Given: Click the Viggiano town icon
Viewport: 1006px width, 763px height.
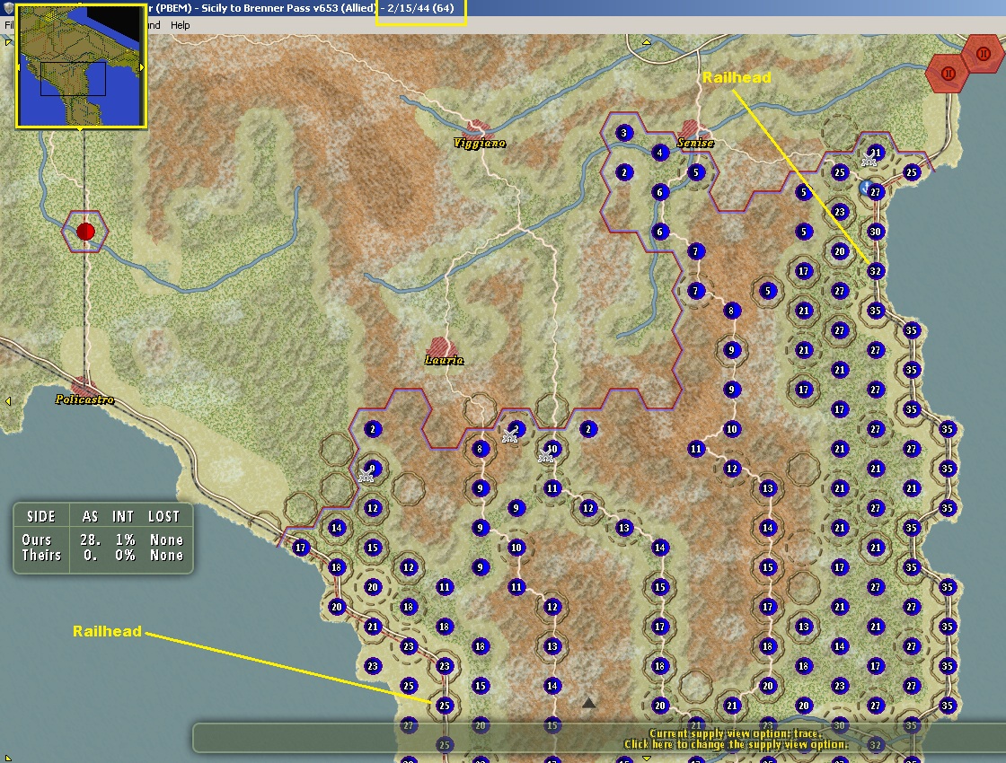Looking at the screenshot, I should 477,129.
